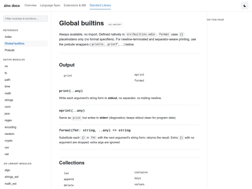
Task: Click the NO IMPORT badge
Action: click(x=115, y=25)
